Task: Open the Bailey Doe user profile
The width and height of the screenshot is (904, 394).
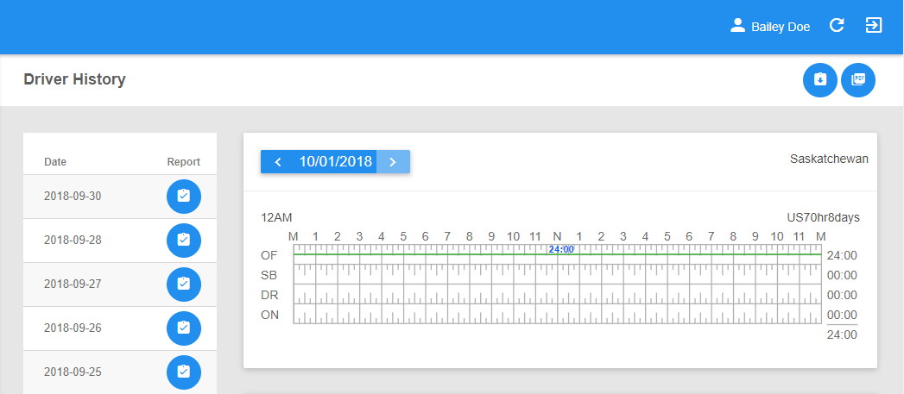Action: click(x=769, y=26)
